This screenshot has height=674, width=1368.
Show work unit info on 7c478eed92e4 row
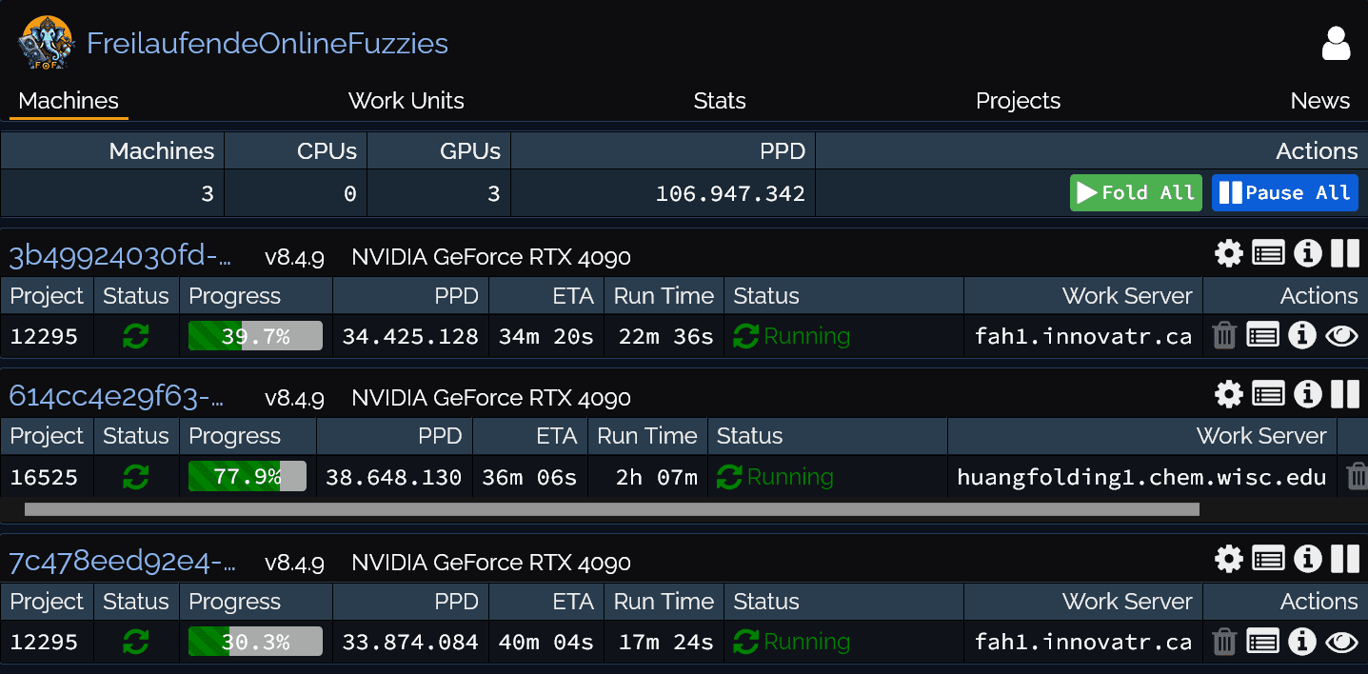(1301, 642)
